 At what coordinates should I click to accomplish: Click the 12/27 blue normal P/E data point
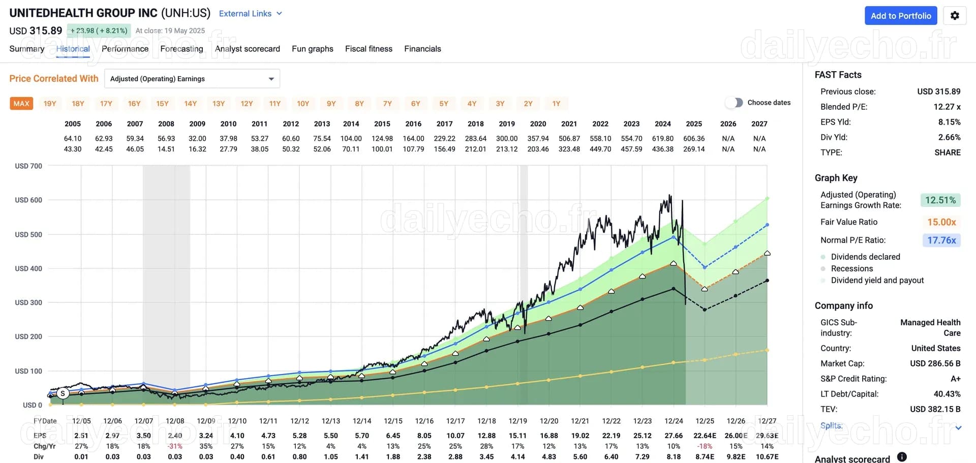767,225
